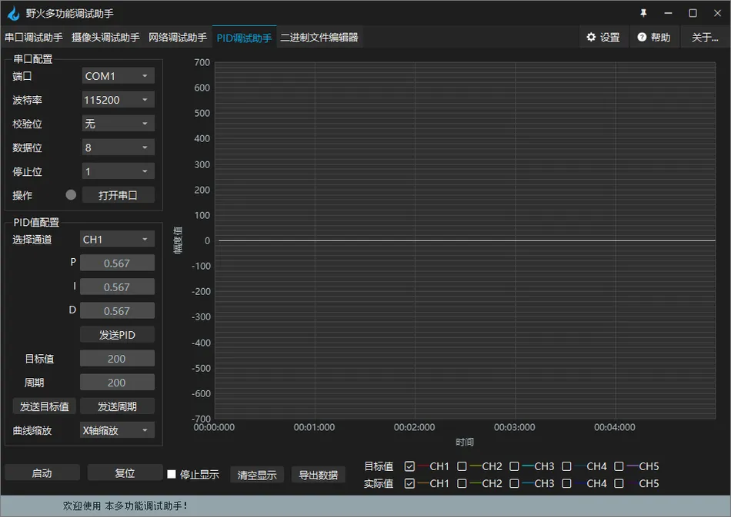The image size is (731, 517).
Task: Click the 目标值 input field showing 200
Action: (x=117, y=358)
